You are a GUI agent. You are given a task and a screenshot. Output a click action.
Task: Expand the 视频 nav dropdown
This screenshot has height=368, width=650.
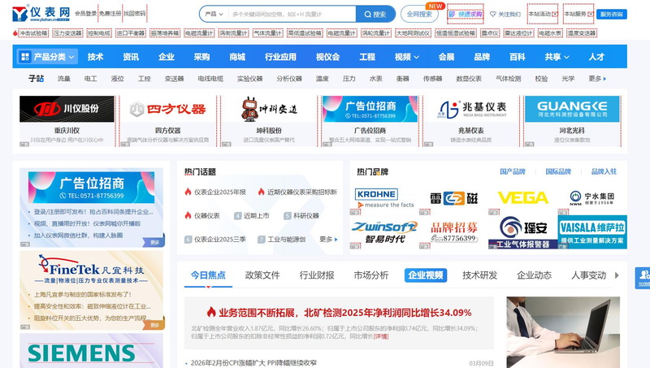407,57
